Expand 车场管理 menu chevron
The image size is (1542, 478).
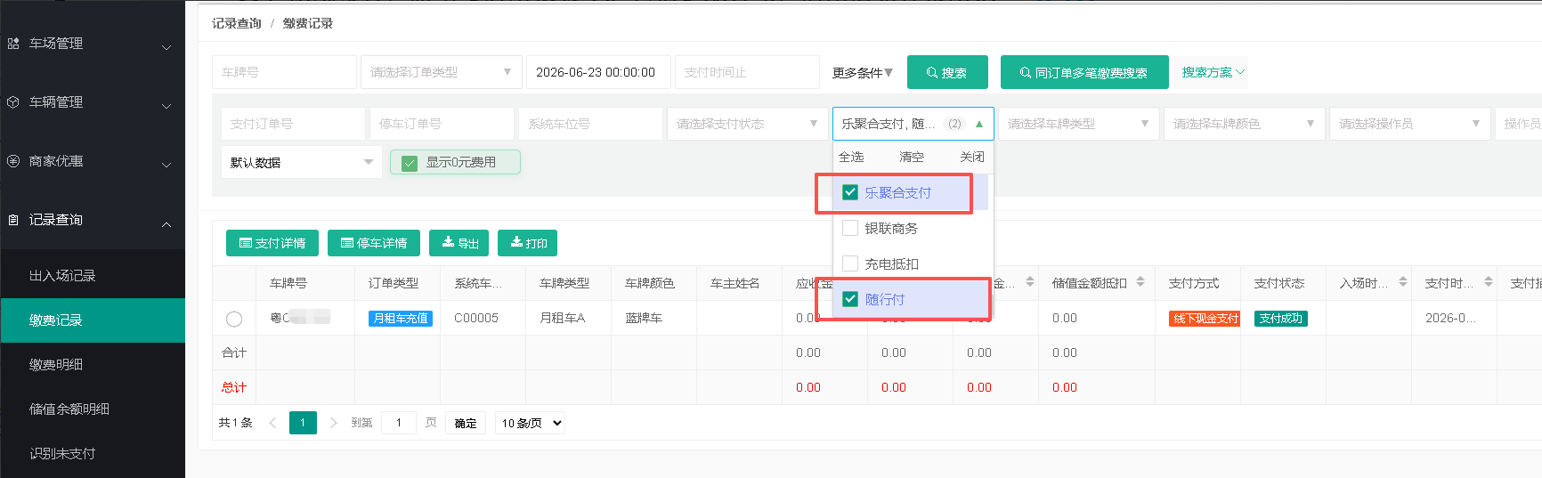(x=166, y=46)
